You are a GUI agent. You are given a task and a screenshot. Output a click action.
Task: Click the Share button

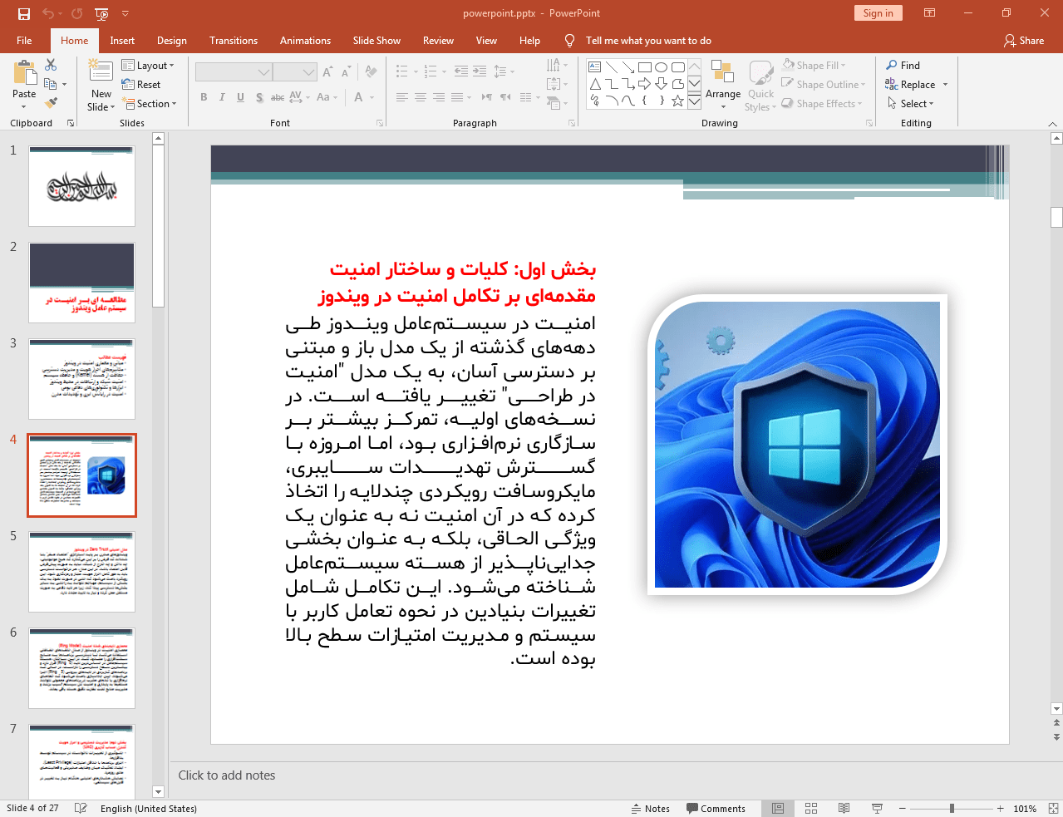point(1024,41)
